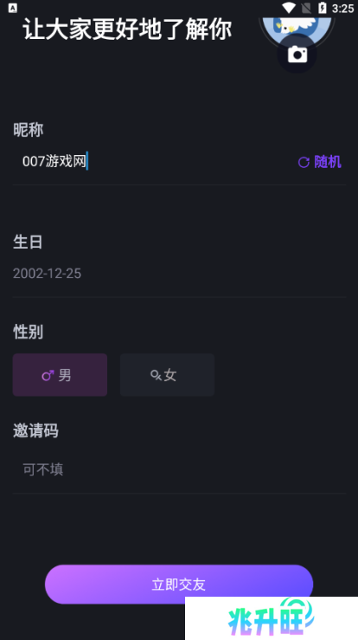Image resolution: width=358 pixels, height=640 pixels.
Task: Select male gender option 男
Action: pos(60,375)
